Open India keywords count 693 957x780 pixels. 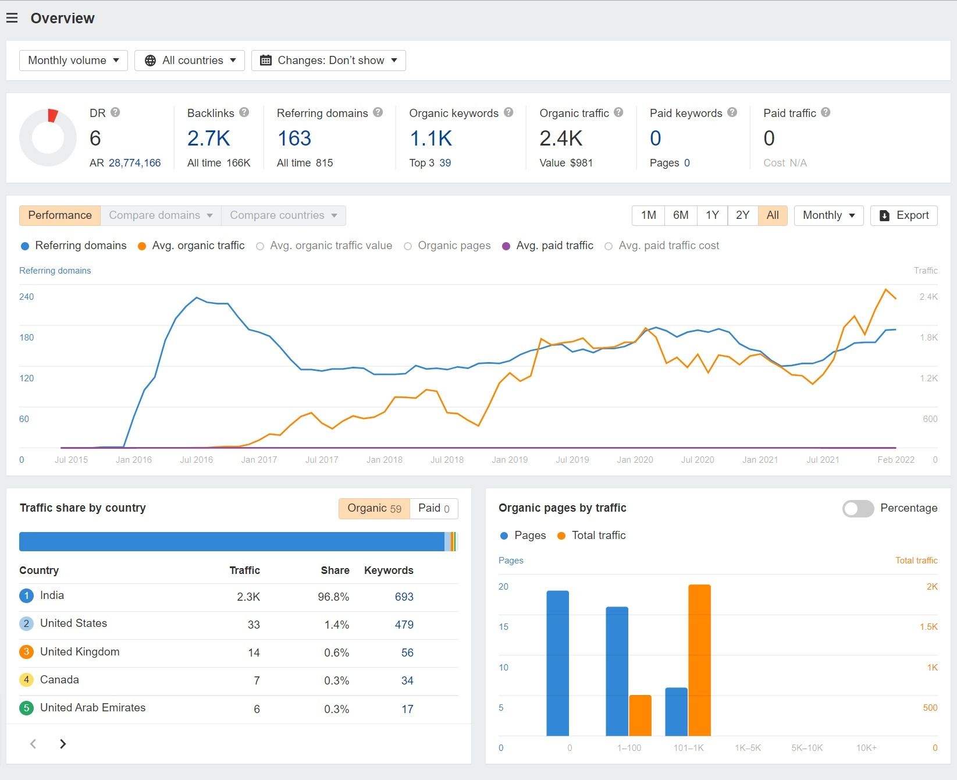click(x=404, y=597)
